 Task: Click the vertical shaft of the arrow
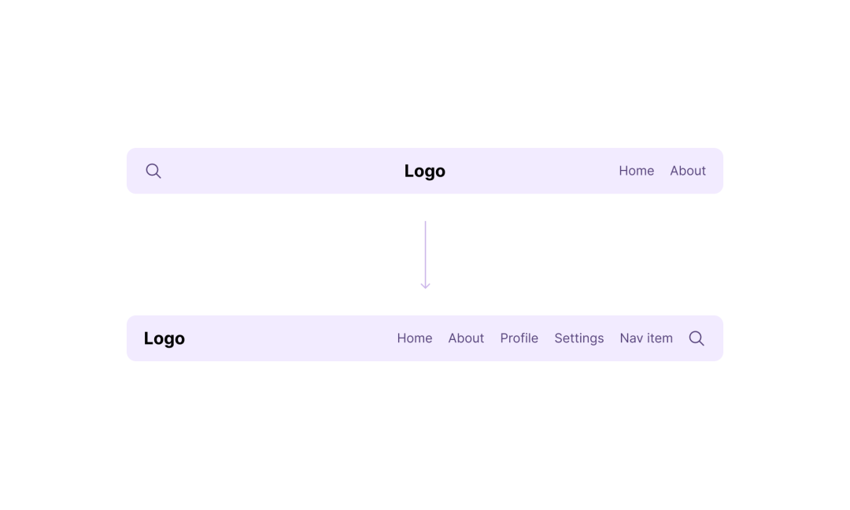pos(426,249)
